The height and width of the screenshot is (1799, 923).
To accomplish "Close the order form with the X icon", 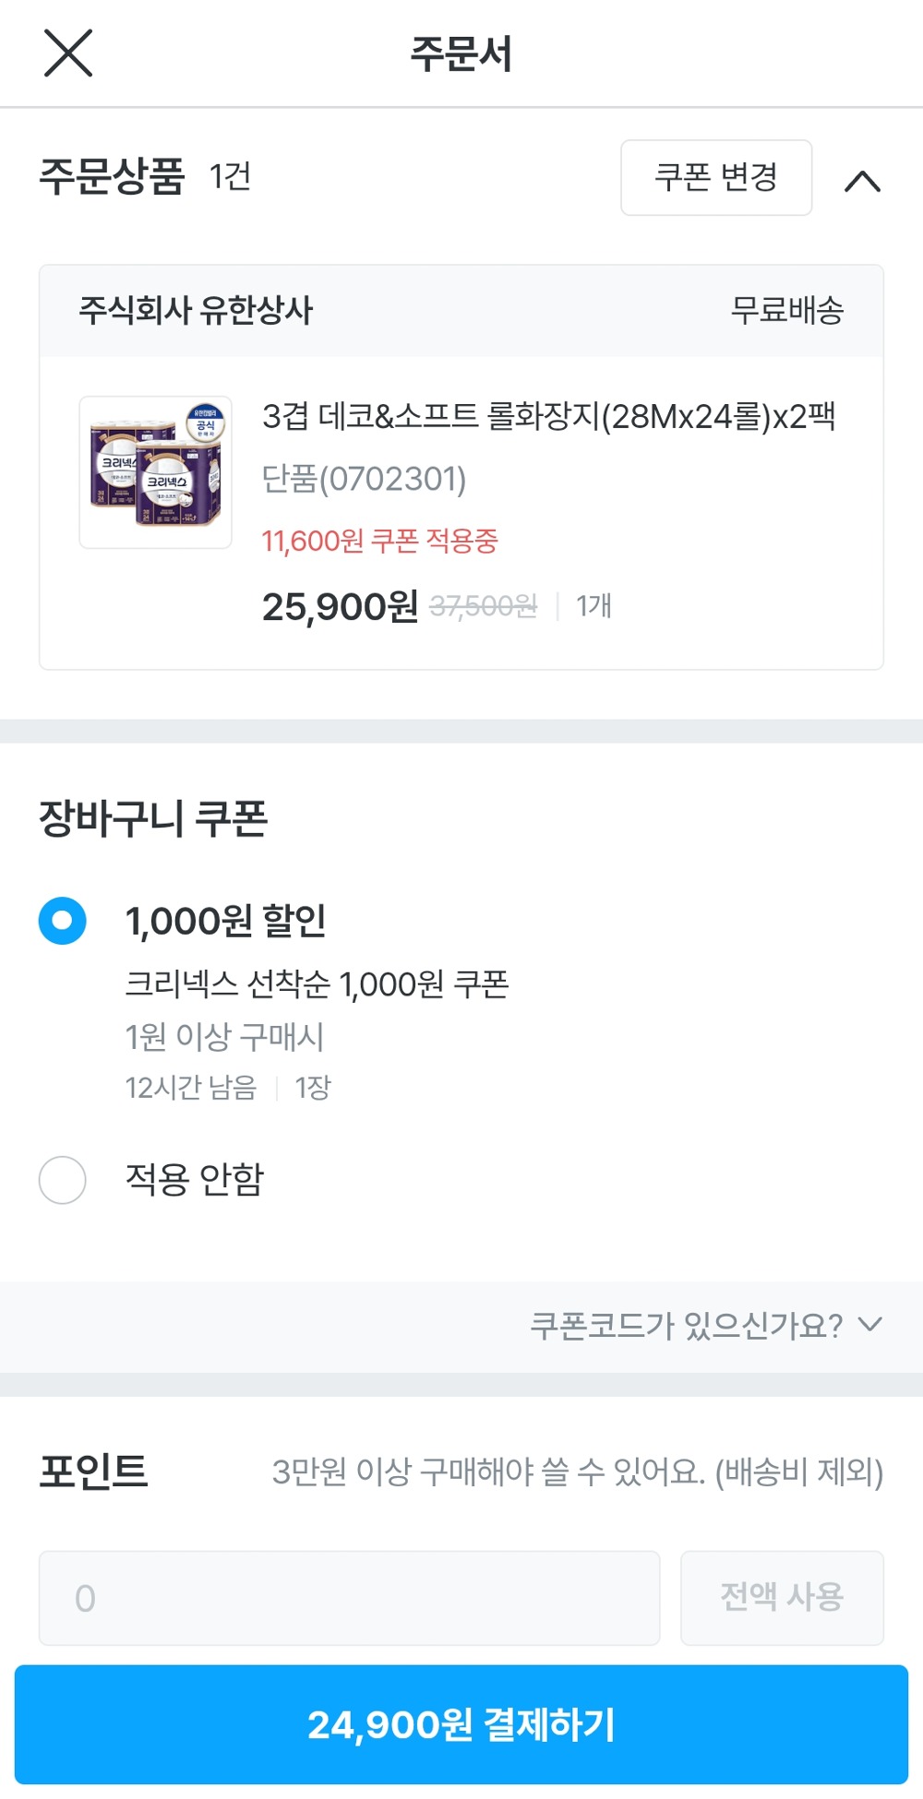I will coord(68,53).
